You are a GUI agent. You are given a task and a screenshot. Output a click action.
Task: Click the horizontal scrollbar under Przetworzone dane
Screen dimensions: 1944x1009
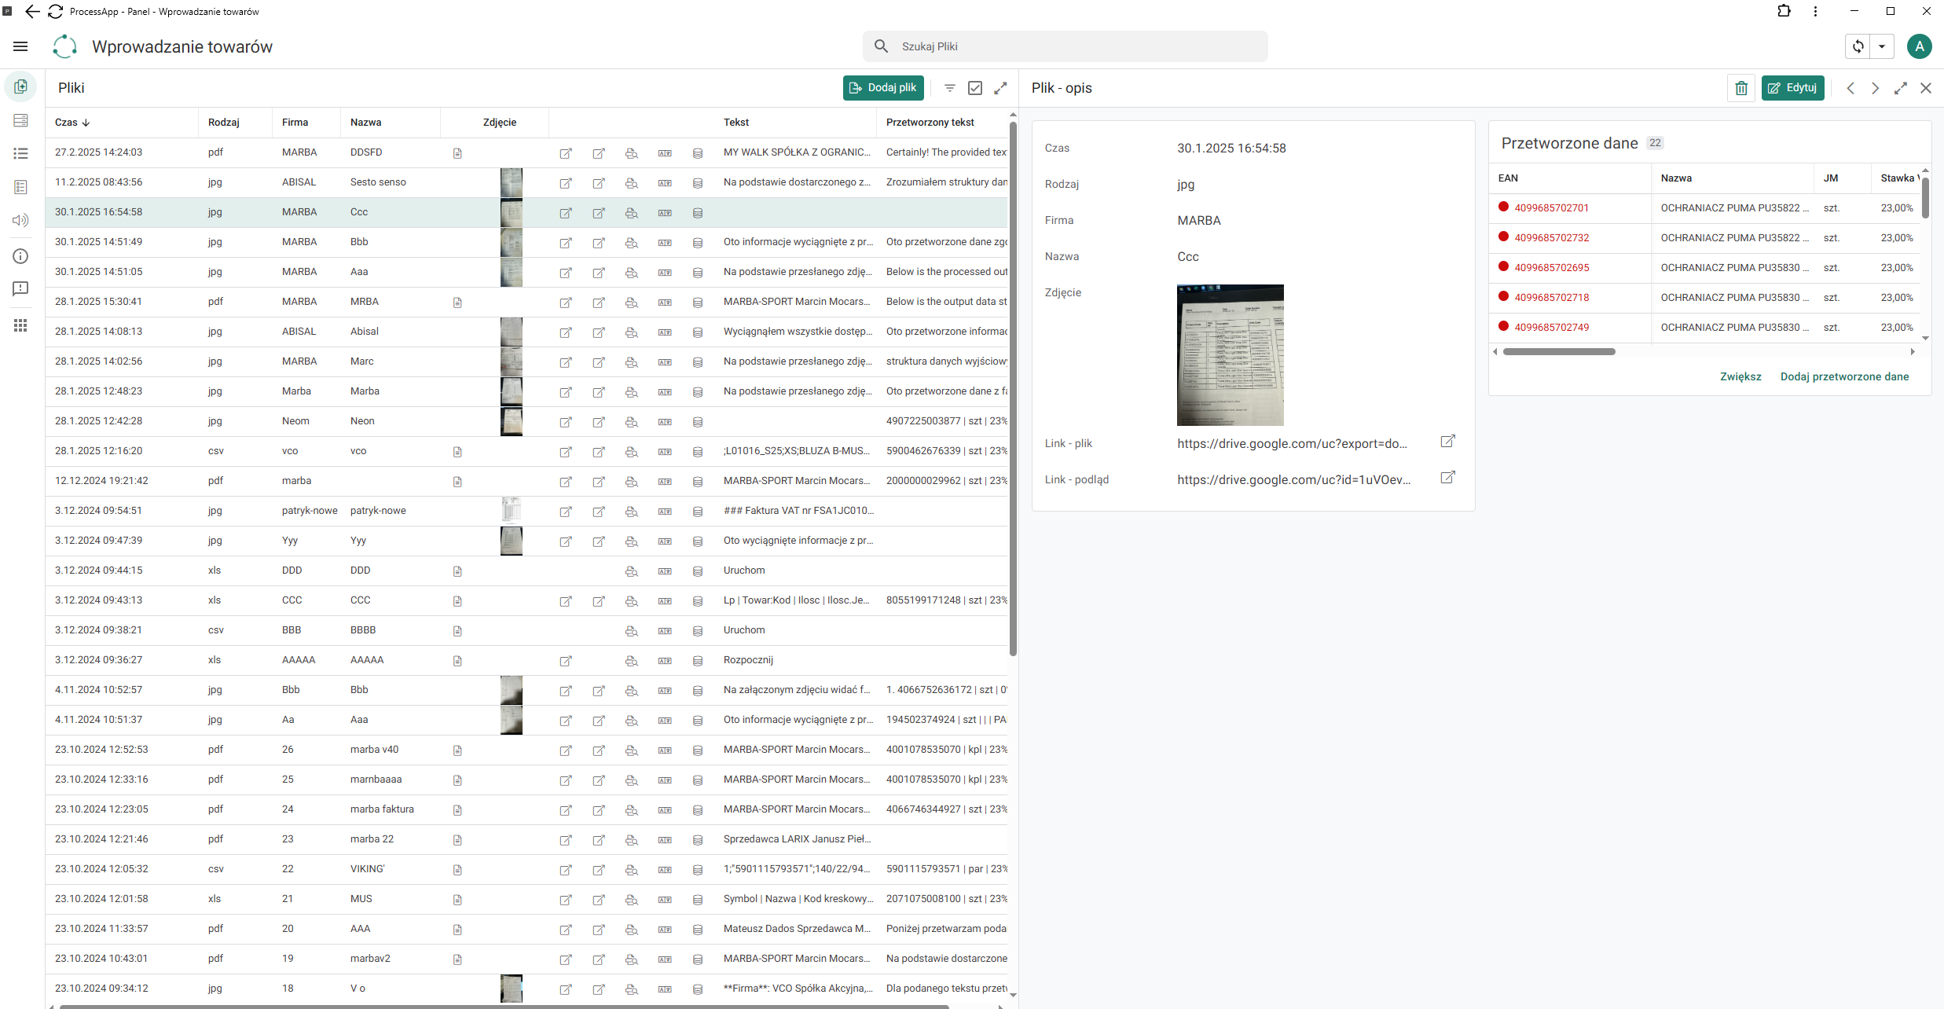point(1559,352)
